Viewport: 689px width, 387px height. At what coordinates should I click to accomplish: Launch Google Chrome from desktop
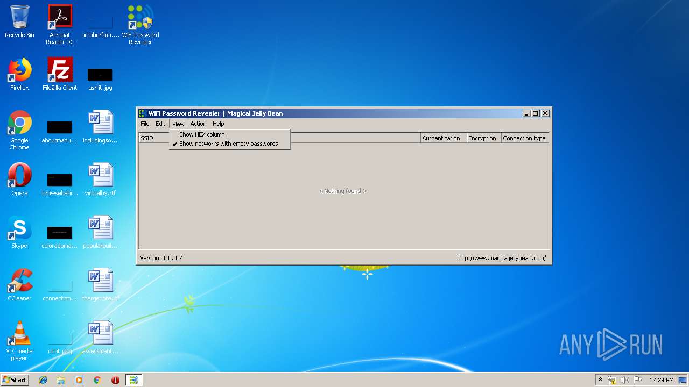19,131
